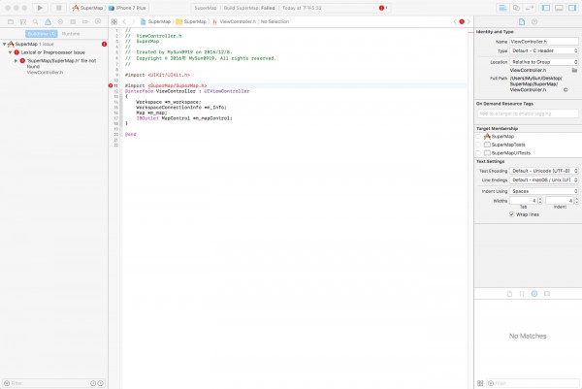Open the Line Endings dropdown
Image resolution: width=582 pixels, height=389 pixels.
[544, 180]
